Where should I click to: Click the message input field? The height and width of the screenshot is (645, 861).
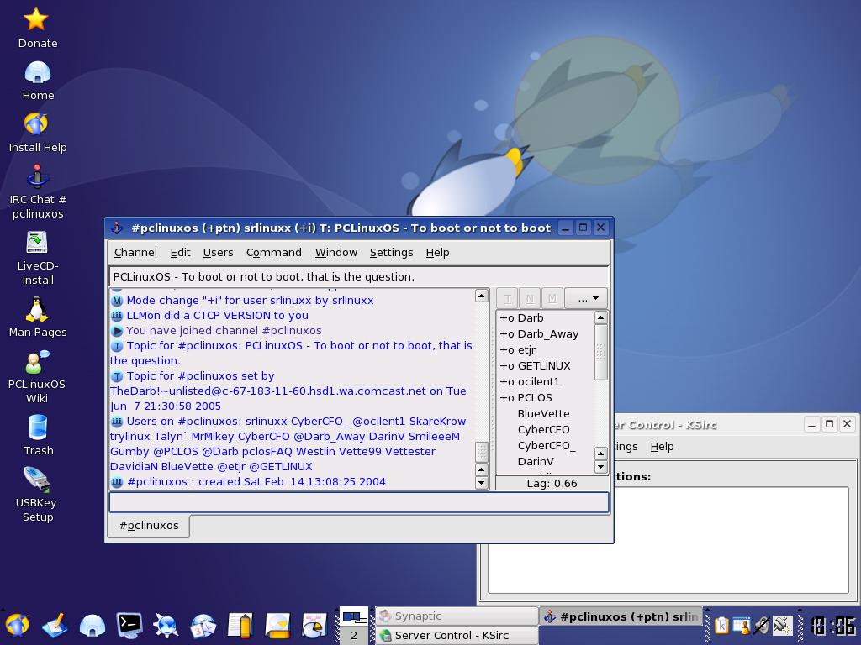pos(359,502)
